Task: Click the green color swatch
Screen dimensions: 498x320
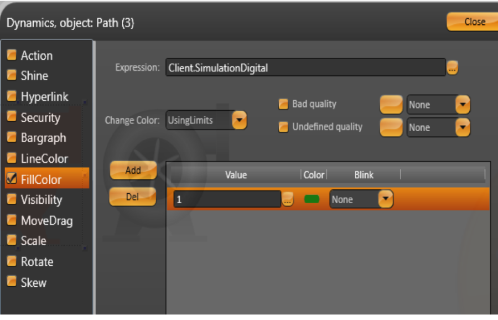Action: (x=312, y=199)
